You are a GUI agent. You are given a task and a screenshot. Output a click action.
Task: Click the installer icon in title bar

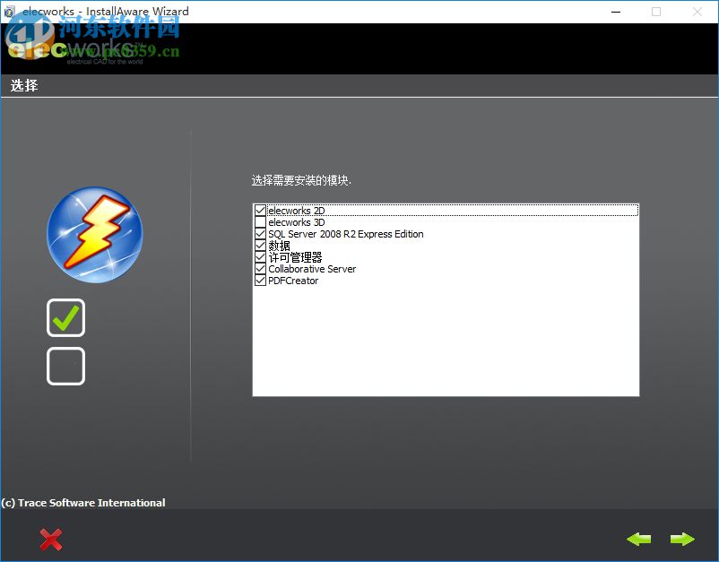click(9, 12)
